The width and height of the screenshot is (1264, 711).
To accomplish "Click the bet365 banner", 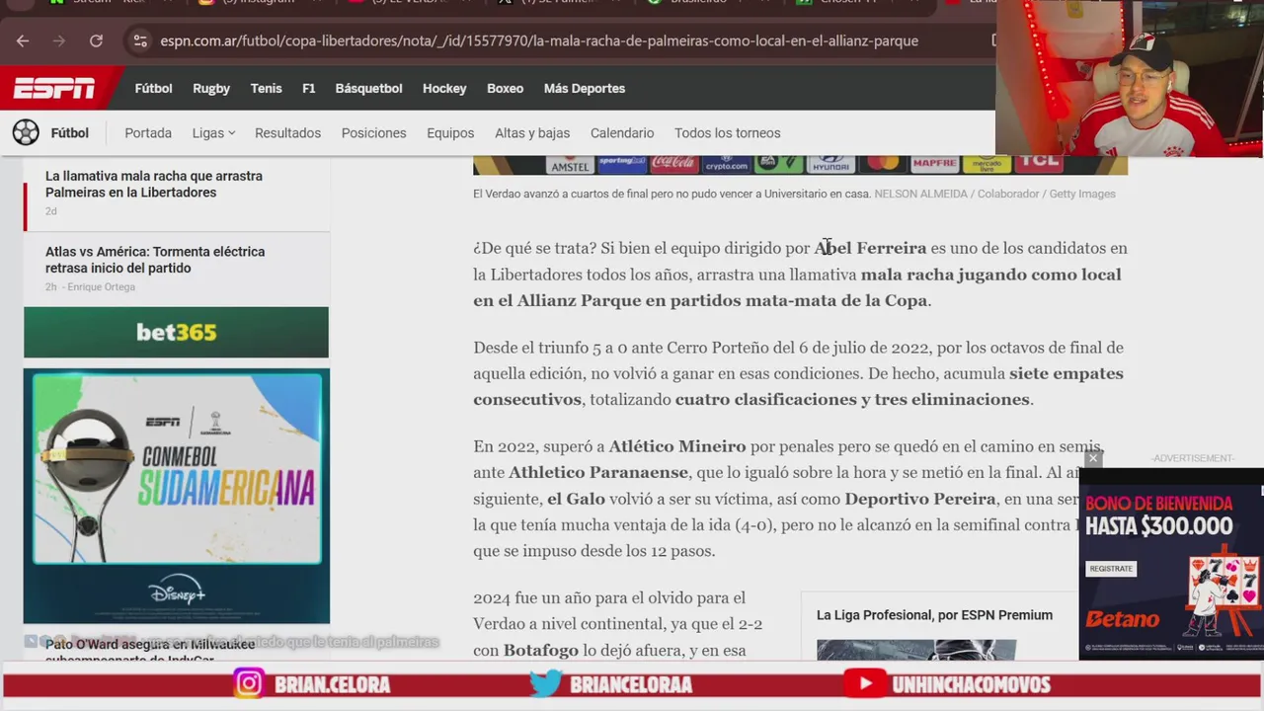I will pyautogui.click(x=176, y=332).
